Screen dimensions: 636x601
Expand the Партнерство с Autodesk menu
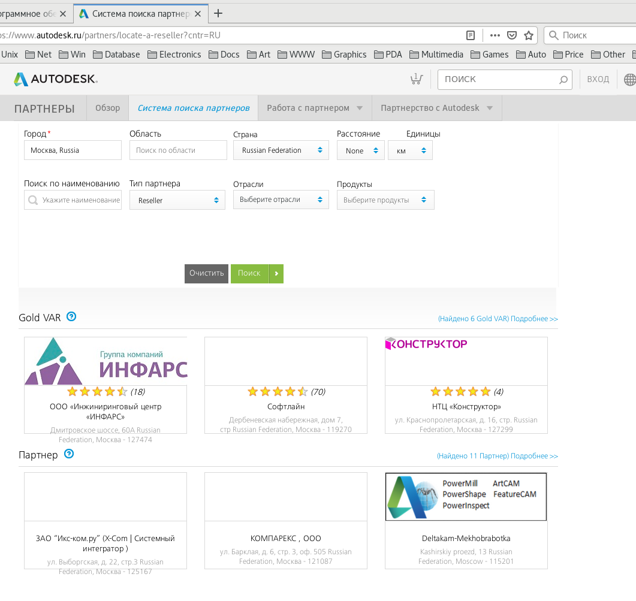(437, 108)
